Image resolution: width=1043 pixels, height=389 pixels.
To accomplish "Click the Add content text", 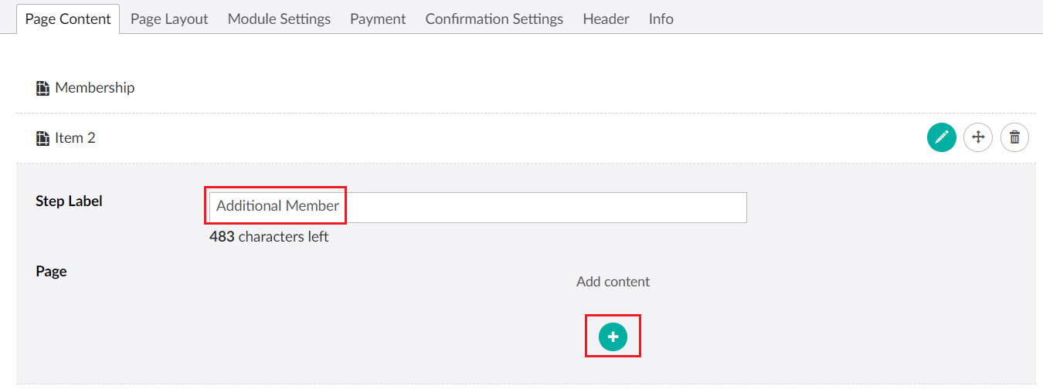I will pyautogui.click(x=613, y=282).
